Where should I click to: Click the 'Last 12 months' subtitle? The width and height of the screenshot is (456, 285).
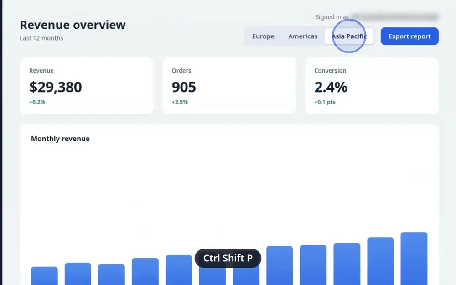(41, 38)
